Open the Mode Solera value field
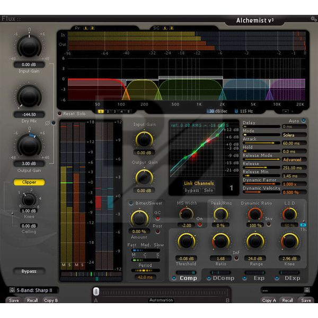318x318 pixels. coord(294,135)
